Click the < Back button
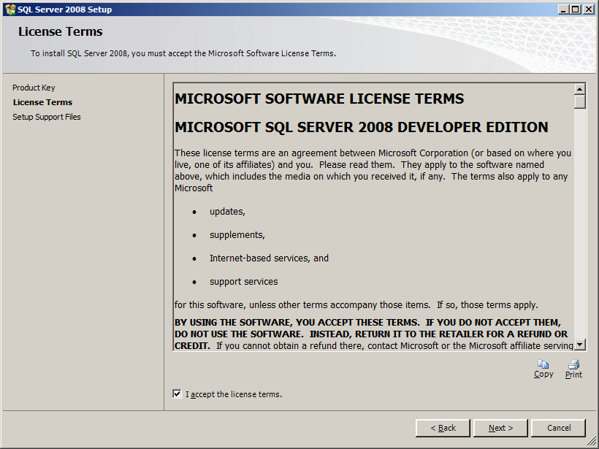 (443, 428)
